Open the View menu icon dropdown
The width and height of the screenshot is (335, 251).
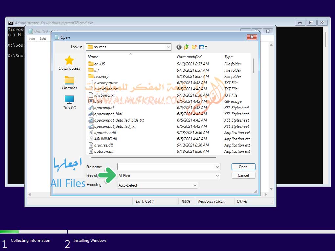coord(203,47)
